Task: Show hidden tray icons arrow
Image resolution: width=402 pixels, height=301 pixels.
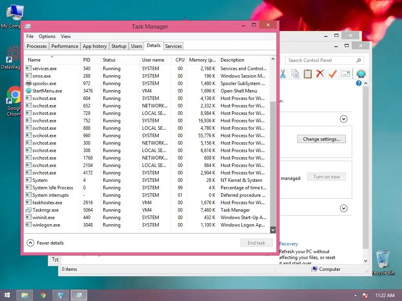Action: 355,296
